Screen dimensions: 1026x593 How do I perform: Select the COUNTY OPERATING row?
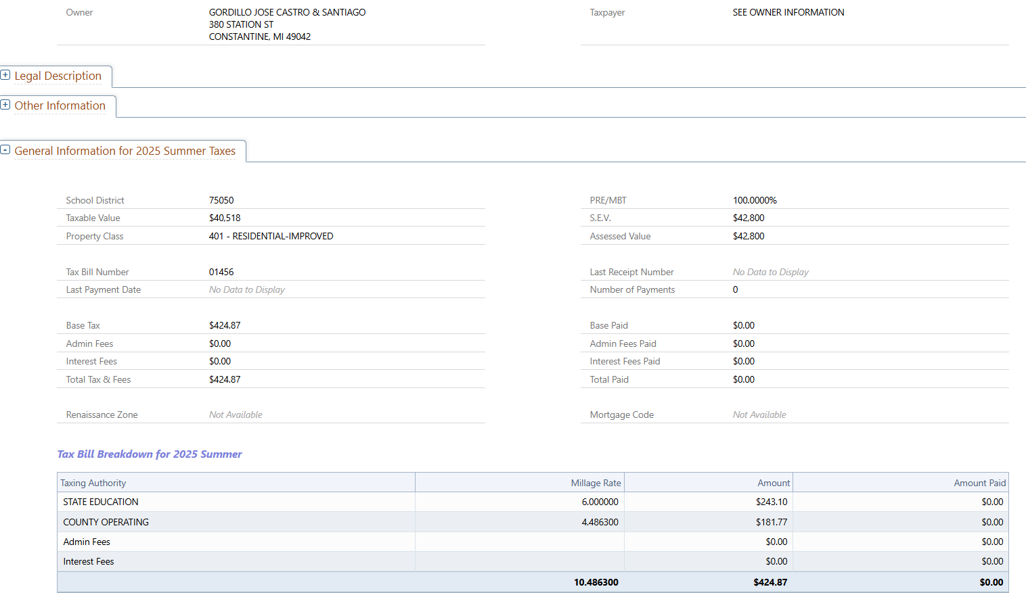point(106,522)
